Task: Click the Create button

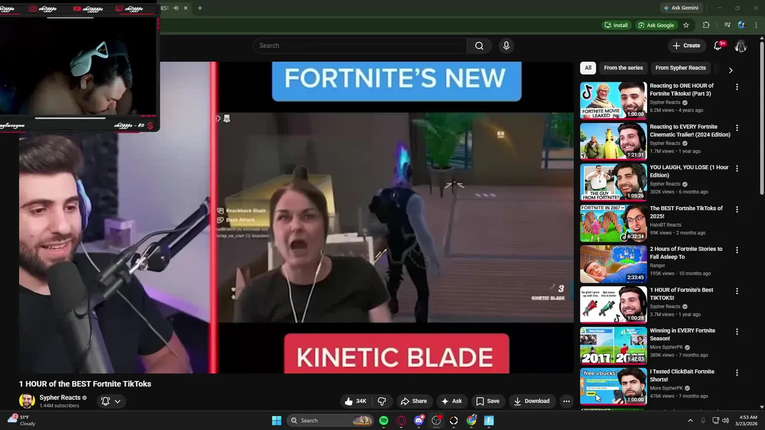Action: (x=686, y=46)
